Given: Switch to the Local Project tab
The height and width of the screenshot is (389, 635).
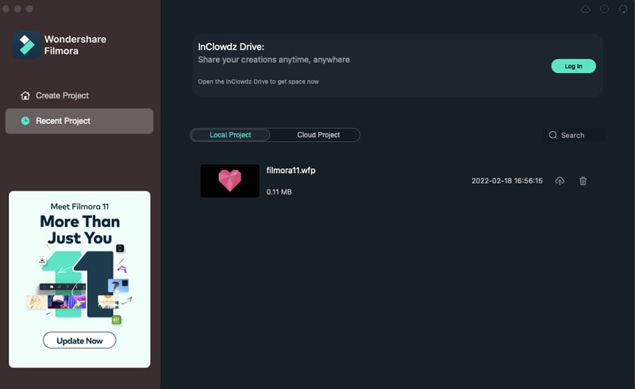Looking at the screenshot, I should click(x=230, y=135).
